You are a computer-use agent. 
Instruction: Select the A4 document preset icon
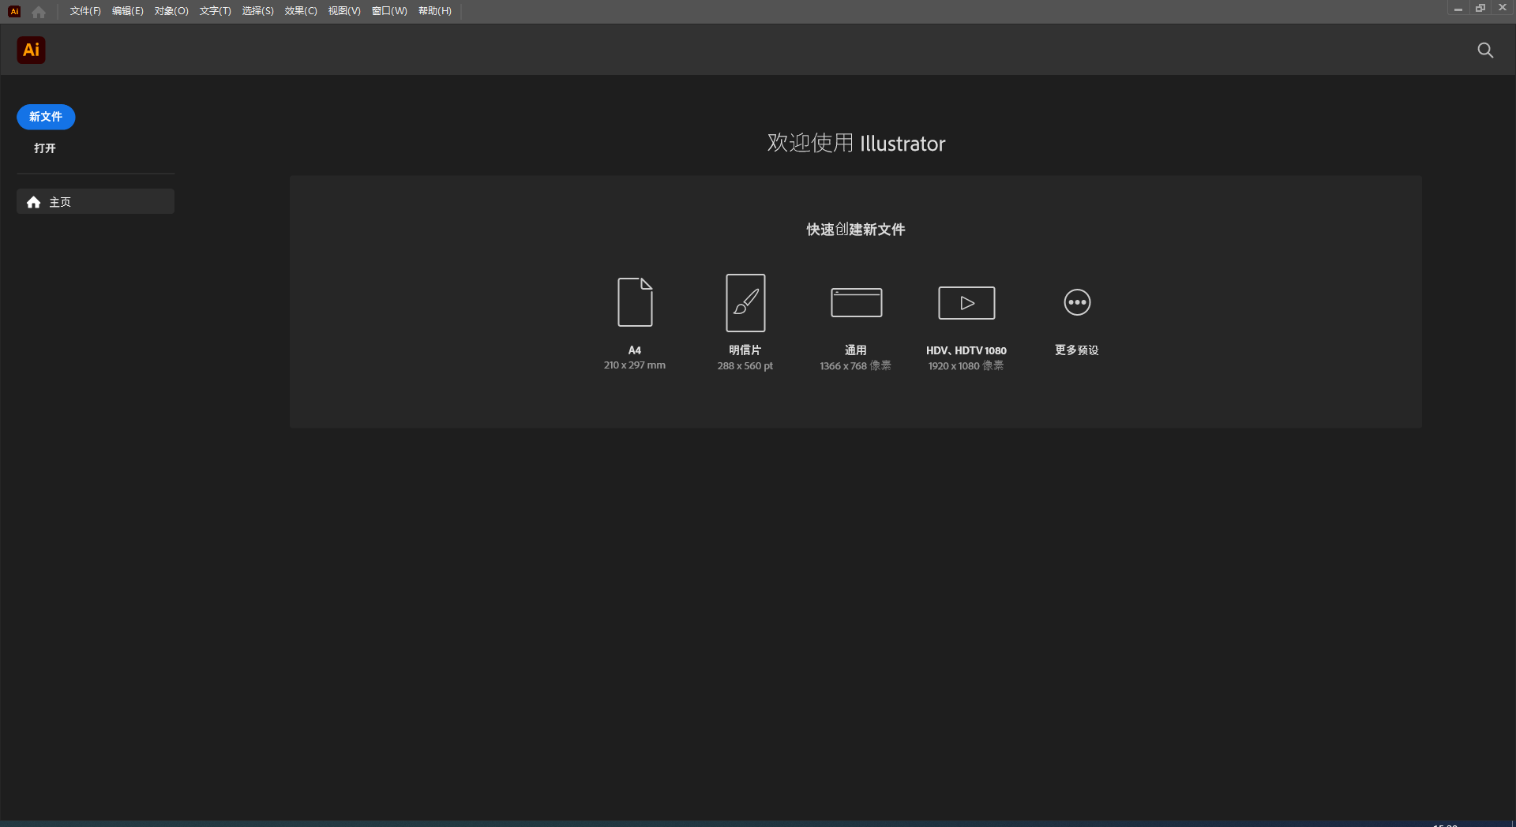pyautogui.click(x=634, y=302)
